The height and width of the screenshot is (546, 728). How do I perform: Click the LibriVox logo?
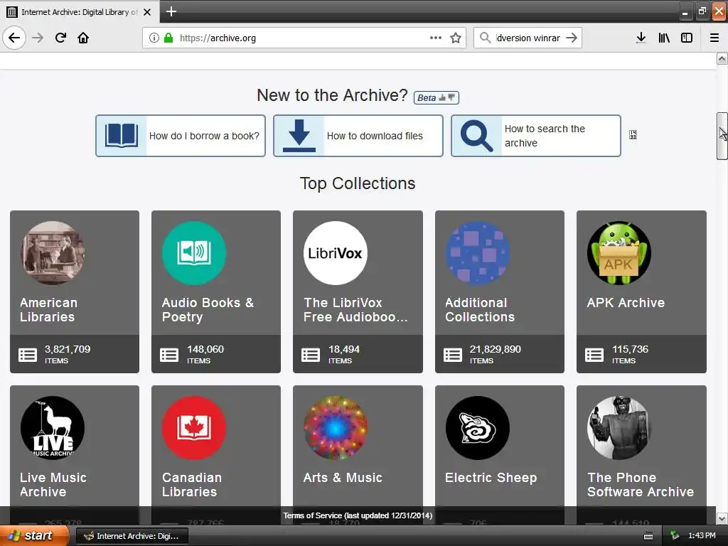(x=336, y=253)
